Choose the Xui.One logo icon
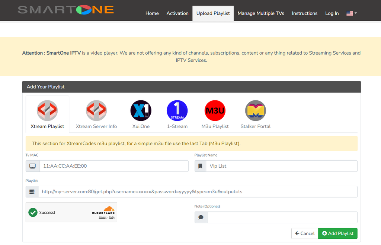 click(141, 110)
